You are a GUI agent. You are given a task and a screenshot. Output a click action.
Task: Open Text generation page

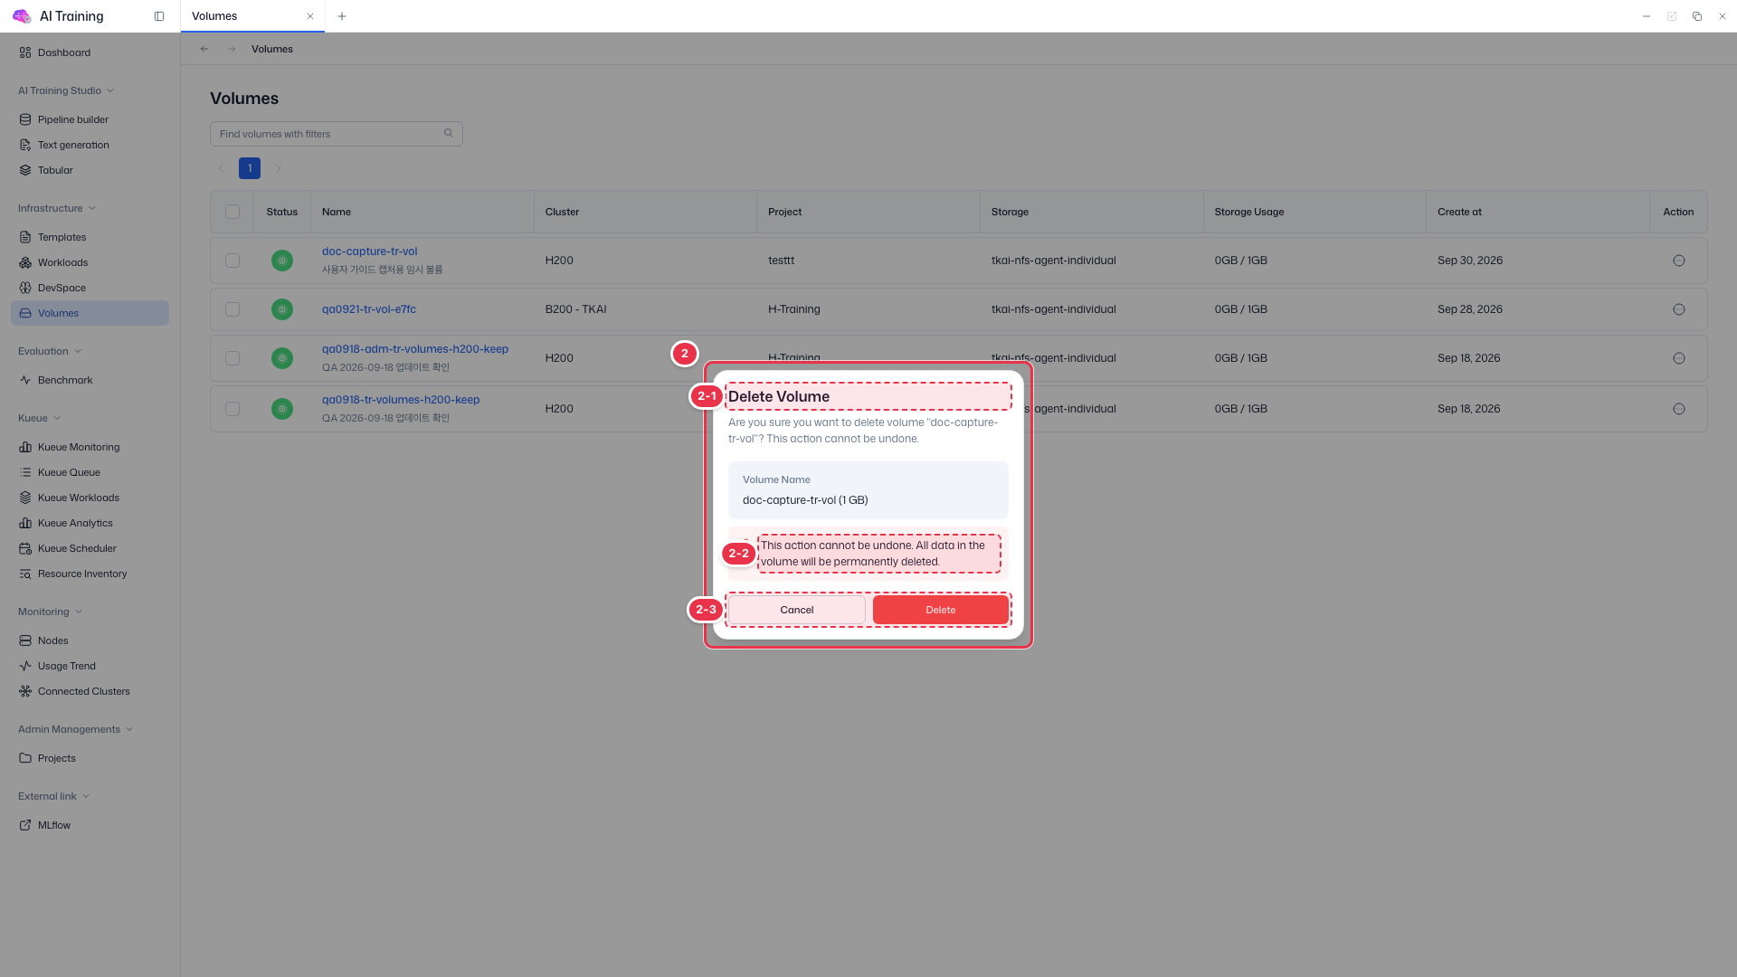click(x=90, y=145)
